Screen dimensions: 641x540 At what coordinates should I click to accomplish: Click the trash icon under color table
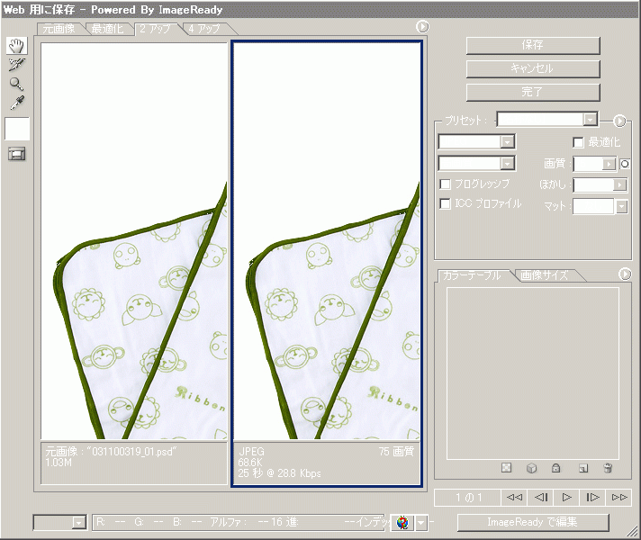pos(608,468)
